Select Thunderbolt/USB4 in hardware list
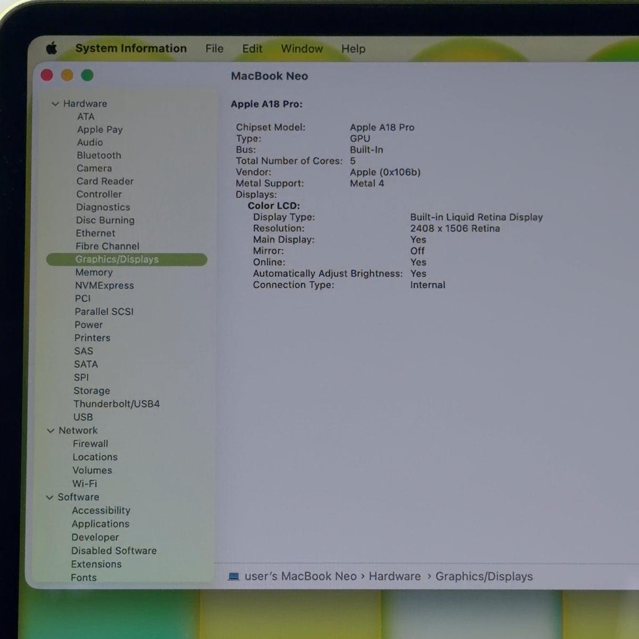The height and width of the screenshot is (639, 639). point(117,404)
